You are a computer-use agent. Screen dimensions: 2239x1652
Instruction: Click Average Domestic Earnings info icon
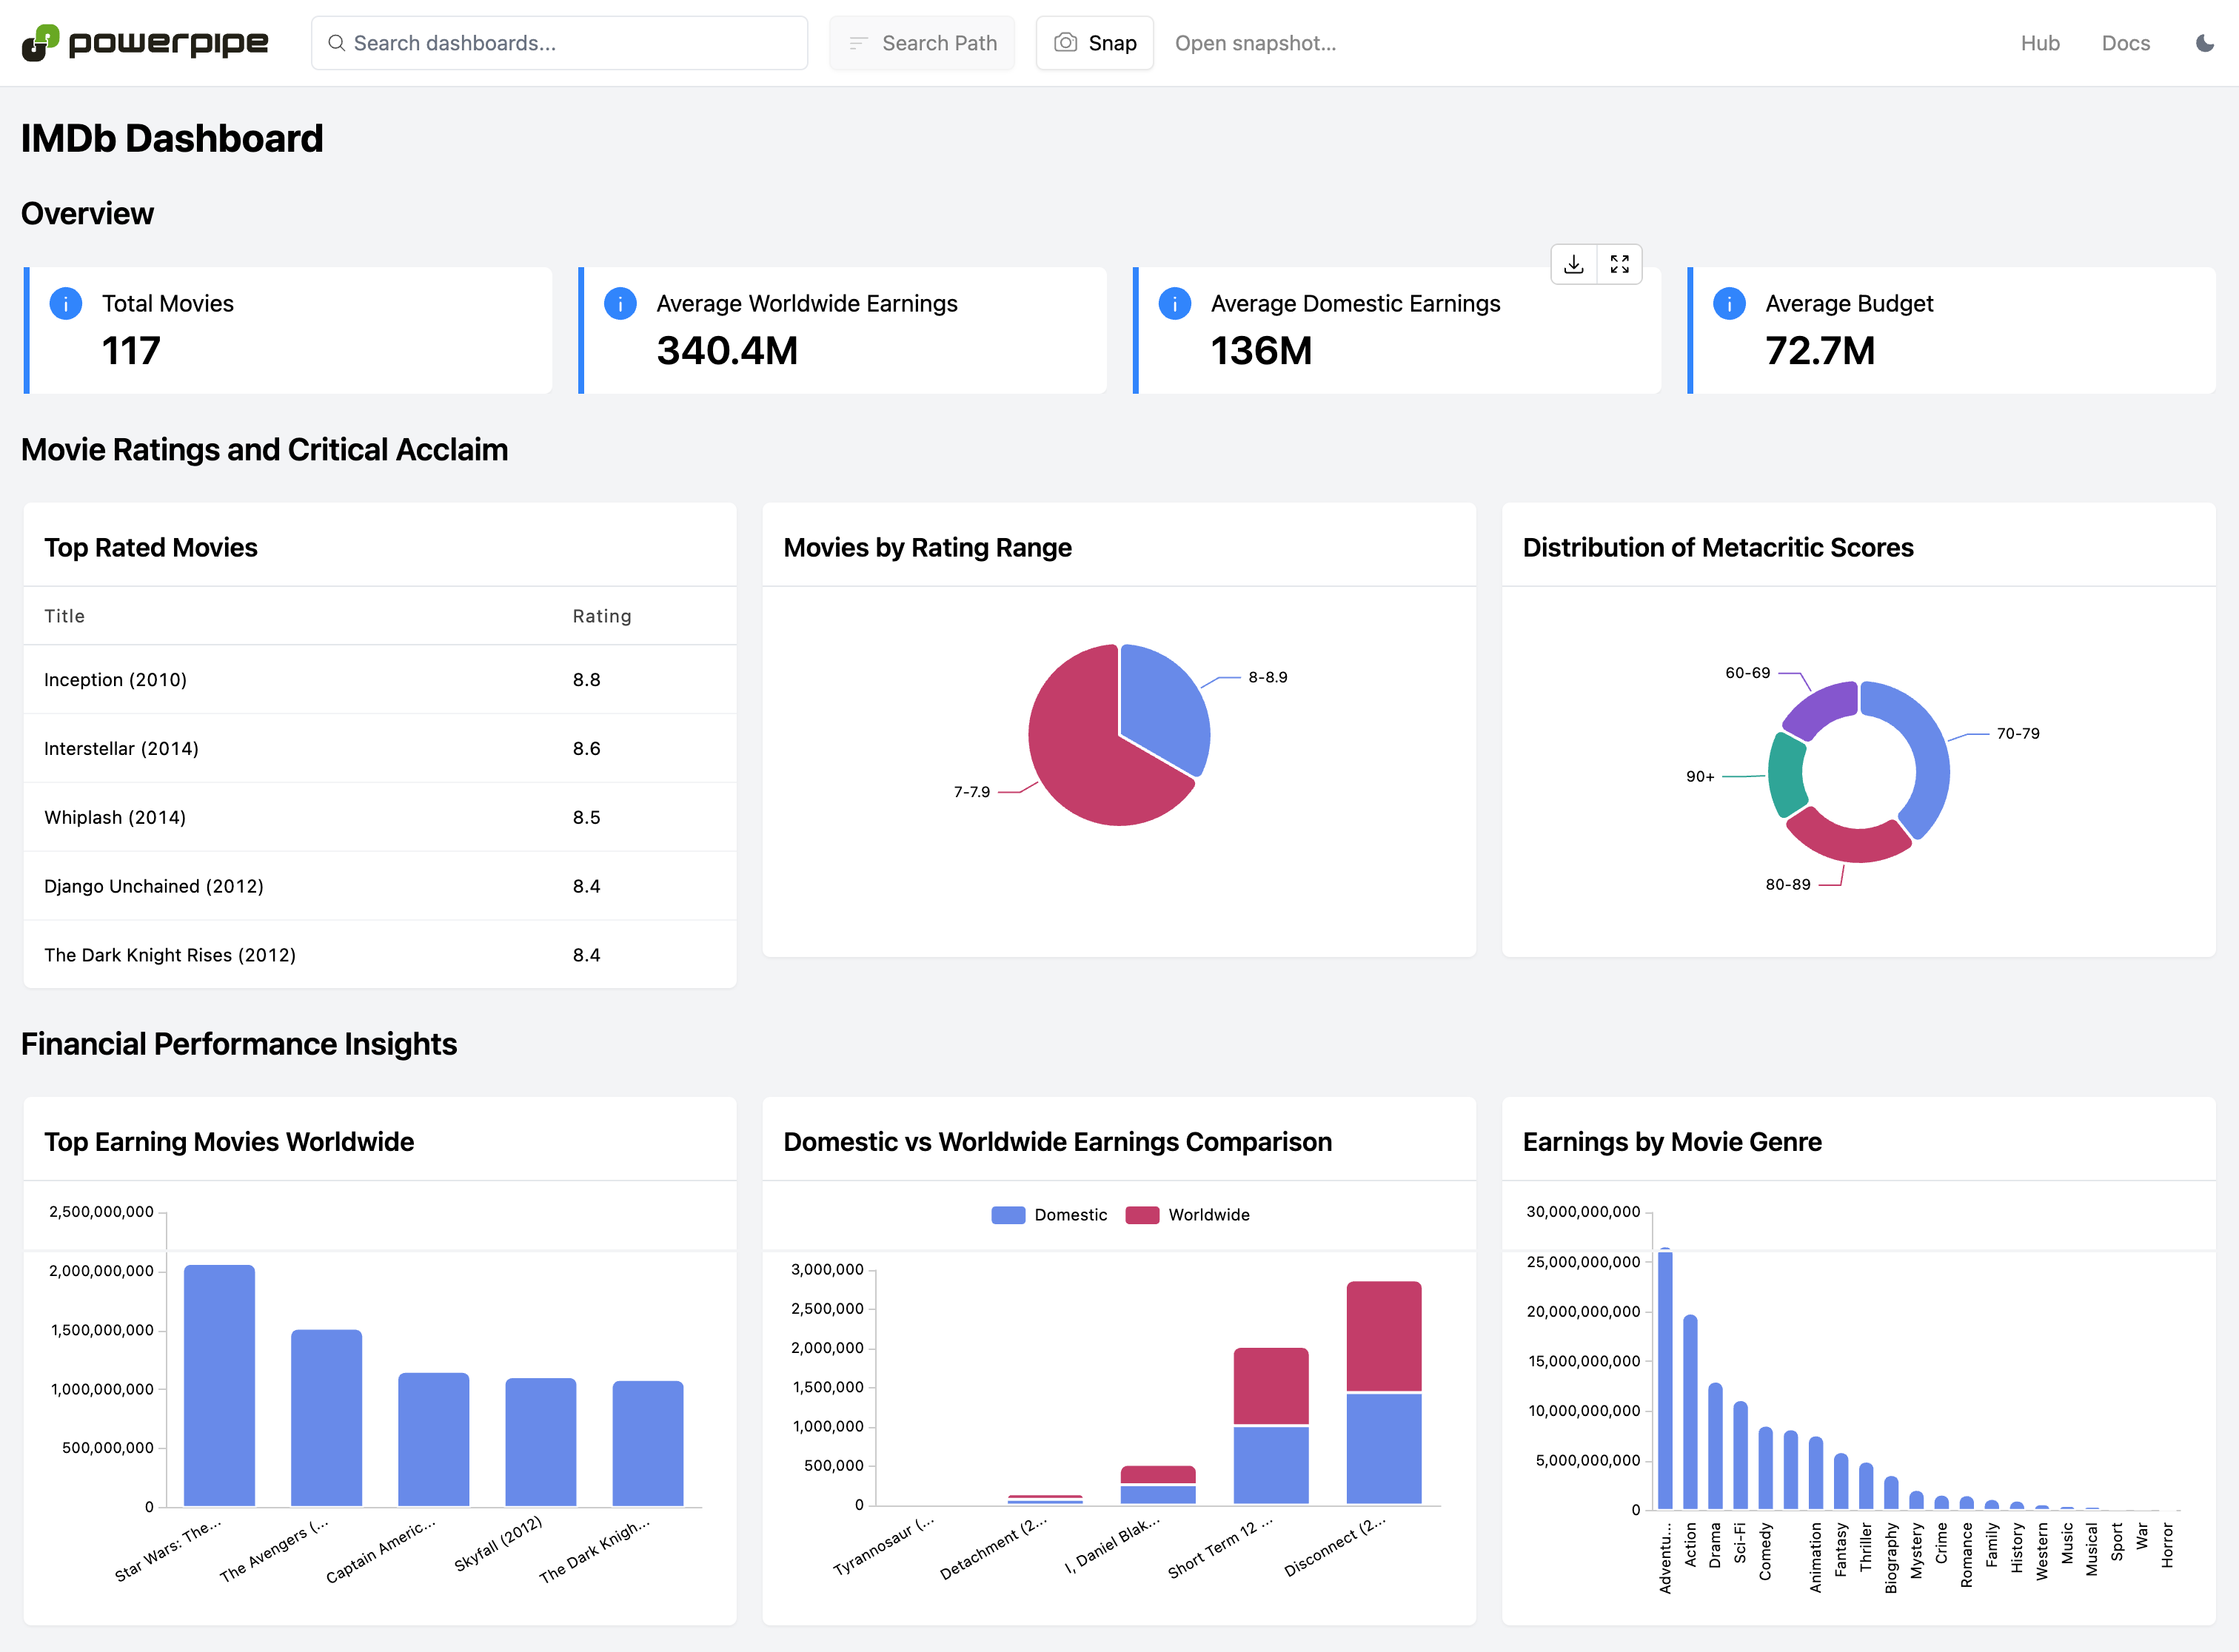pyautogui.click(x=1174, y=303)
